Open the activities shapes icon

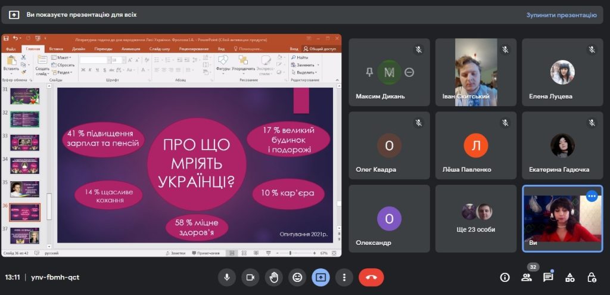click(570, 277)
